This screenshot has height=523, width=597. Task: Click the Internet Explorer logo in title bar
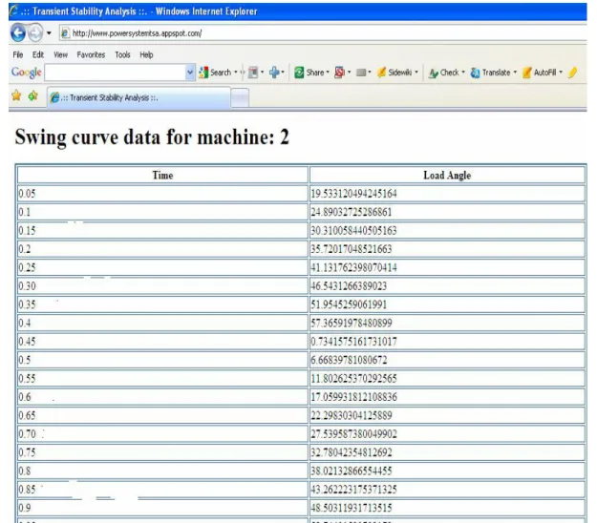[x=14, y=10]
